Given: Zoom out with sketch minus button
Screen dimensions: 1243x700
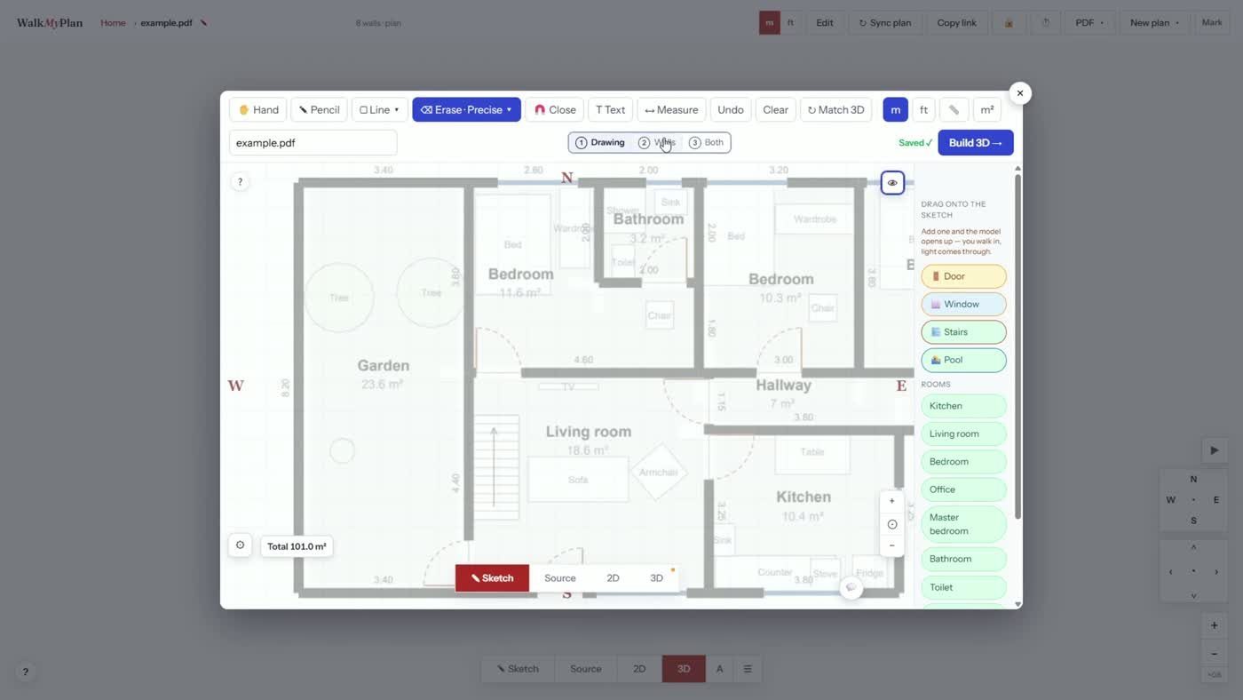Looking at the screenshot, I should [892, 545].
